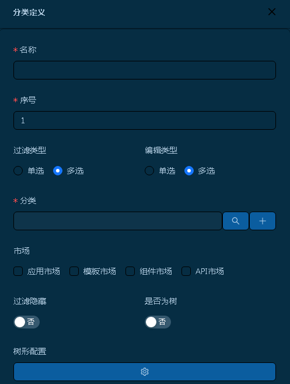
Task: Check the 组件市场 checkbox
Action: (x=130, y=271)
